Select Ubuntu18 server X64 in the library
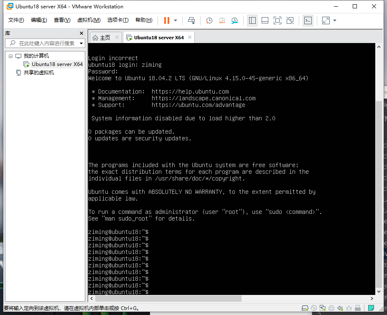The image size is (387, 315). (x=57, y=64)
